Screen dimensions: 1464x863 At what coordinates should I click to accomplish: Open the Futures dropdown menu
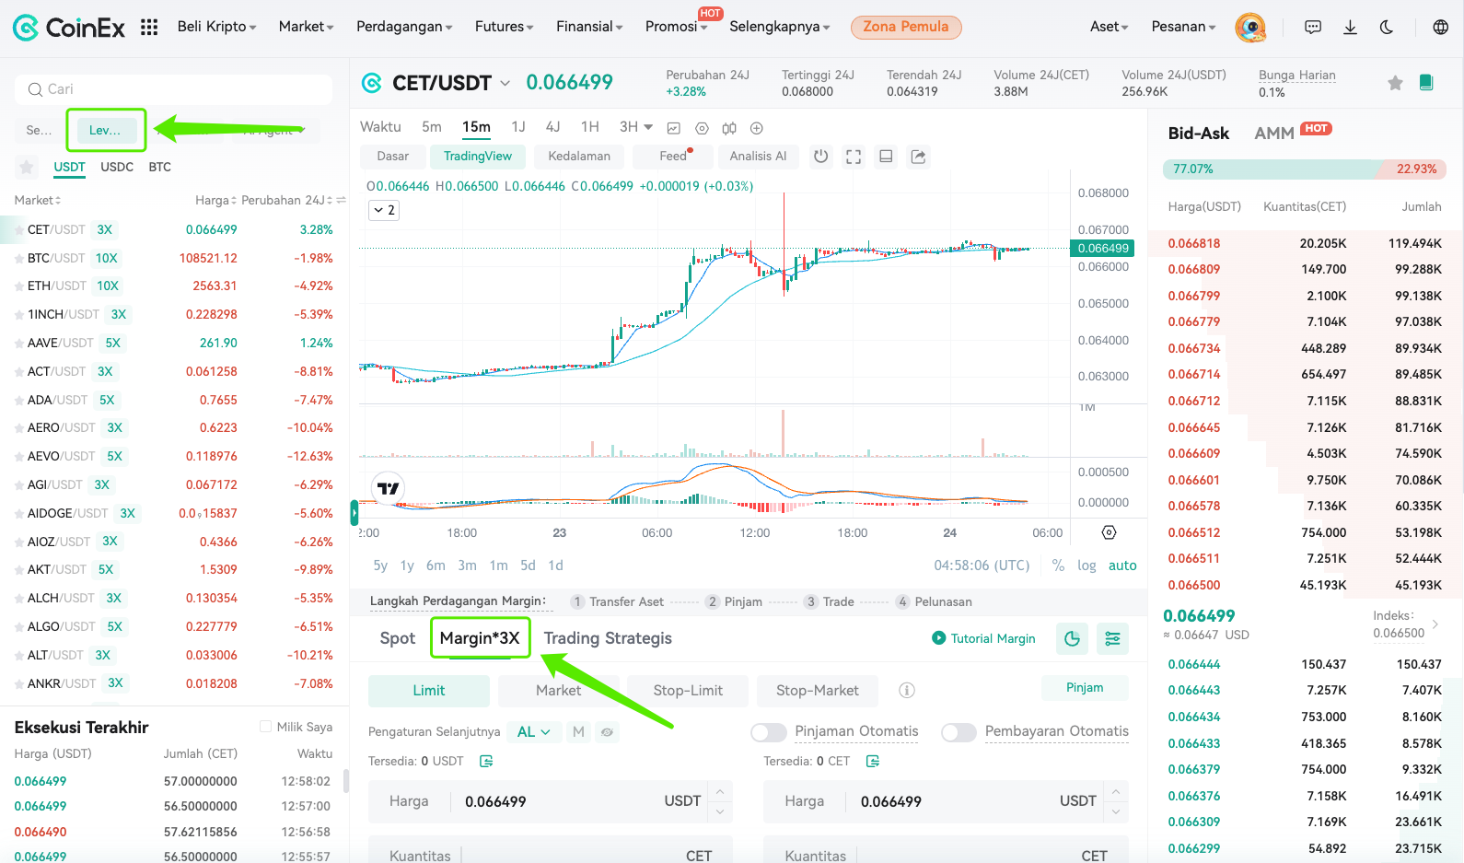click(x=504, y=27)
